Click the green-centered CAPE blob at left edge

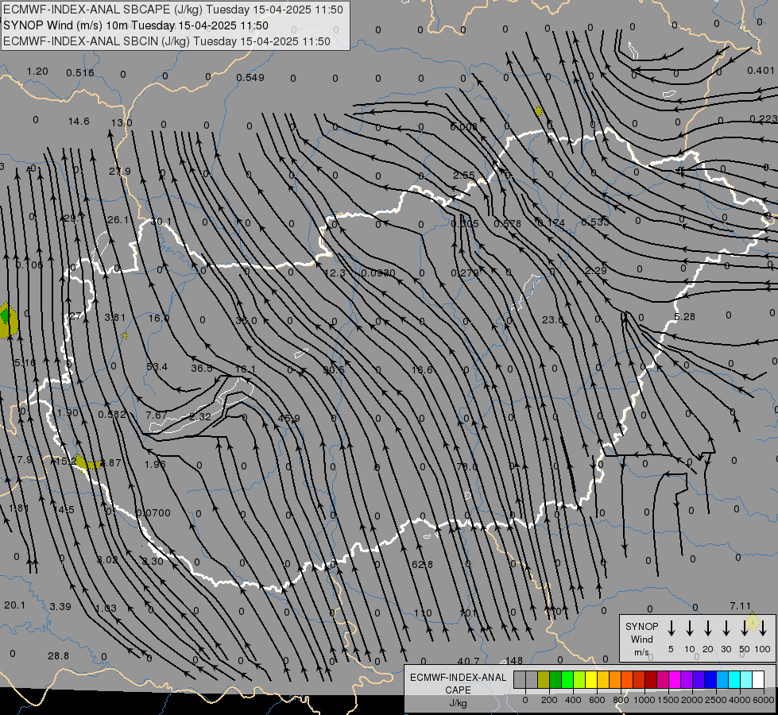(x=7, y=319)
